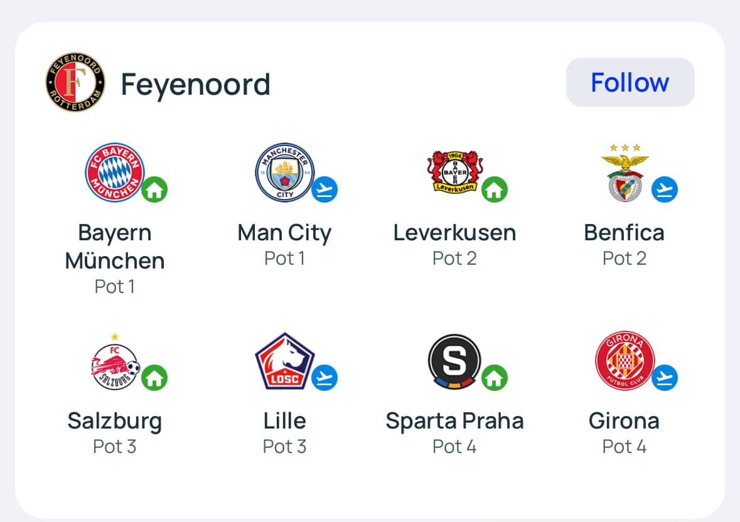Viewport: 740px width, 522px height.
Task: Click the Feyenoord club crest
Action: click(75, 82)
